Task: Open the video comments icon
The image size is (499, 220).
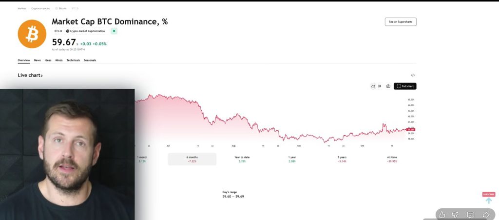Action: [x=471, y=215]
